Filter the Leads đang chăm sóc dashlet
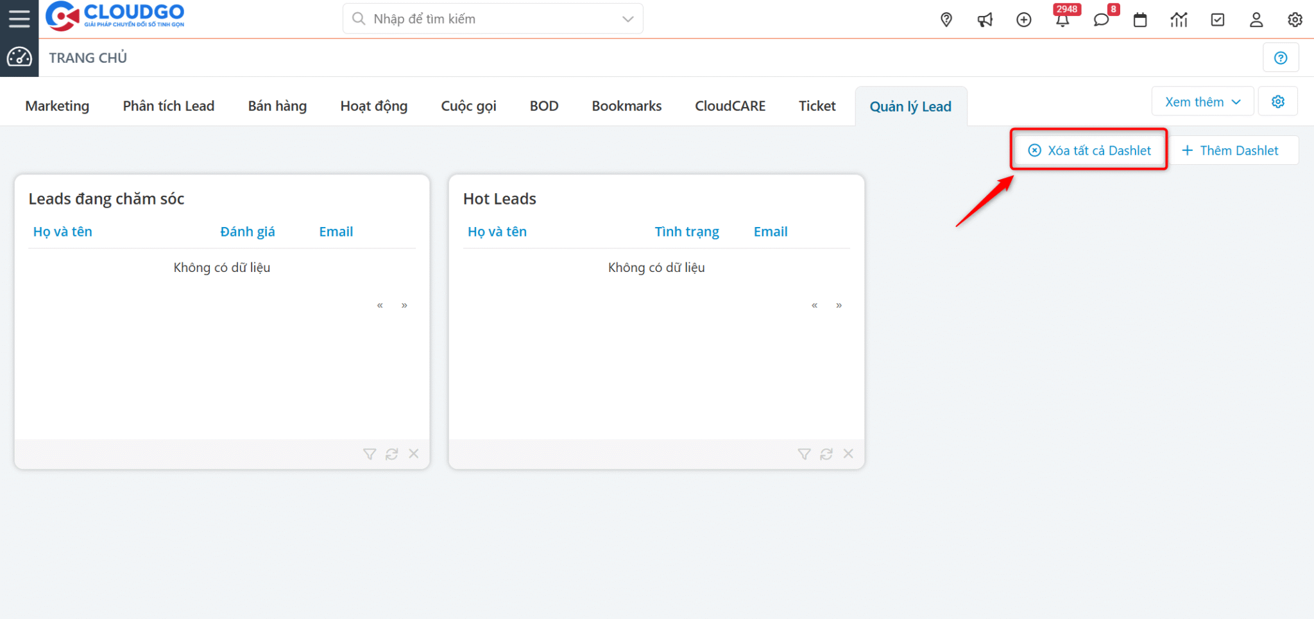 (x=370, y=454)
